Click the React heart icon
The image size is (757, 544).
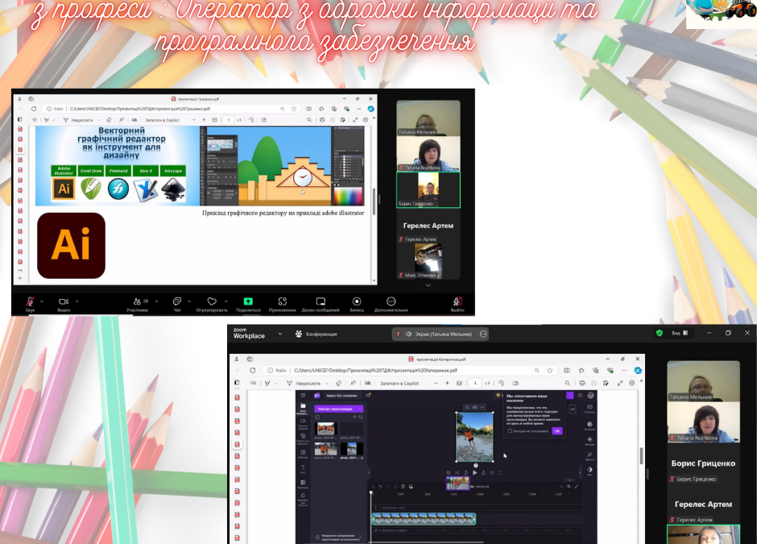(212, 301)
